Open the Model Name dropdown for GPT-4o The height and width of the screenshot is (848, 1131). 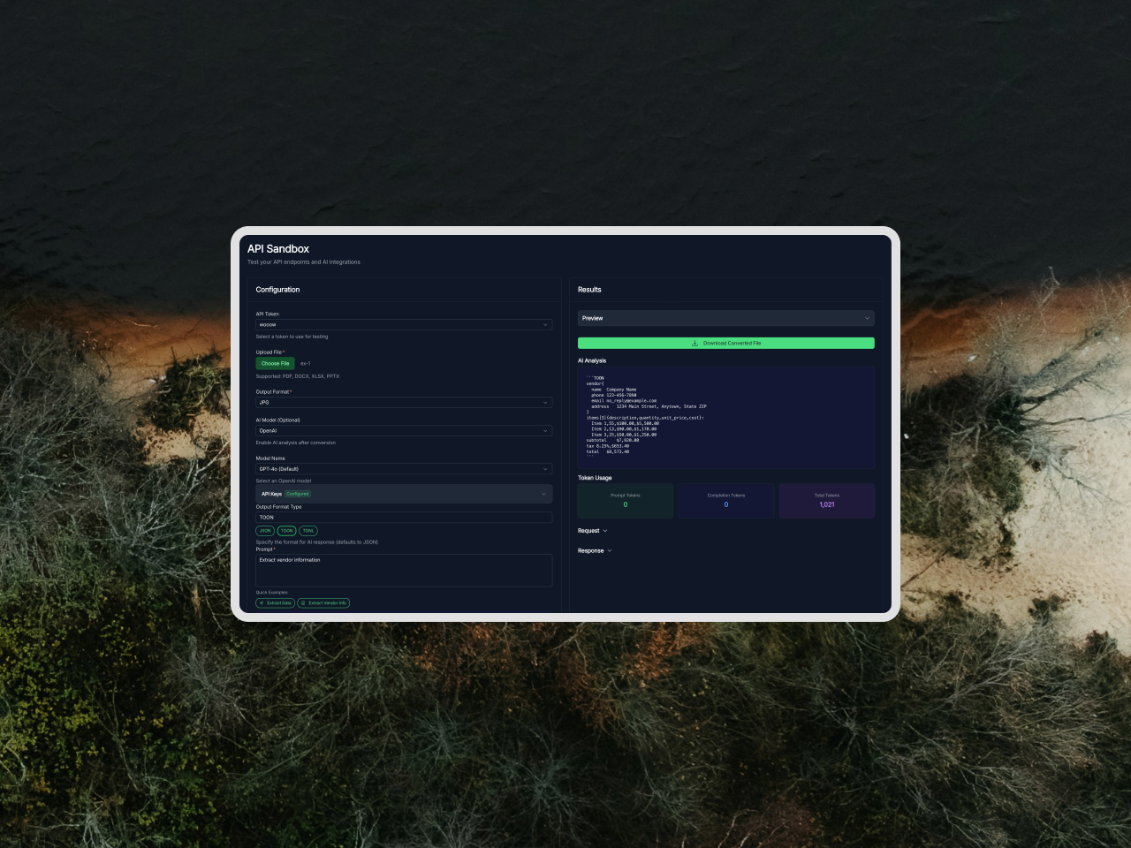click(x=404, y=468)
